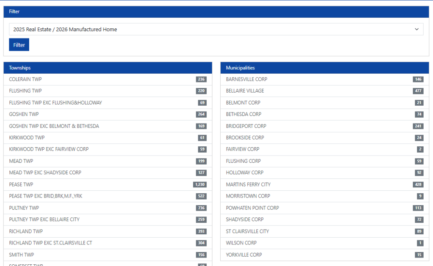Open GOSHEN TWP EXC BELMONT & BETHESDA
This screenshot has height=266, width=433.
54,126
